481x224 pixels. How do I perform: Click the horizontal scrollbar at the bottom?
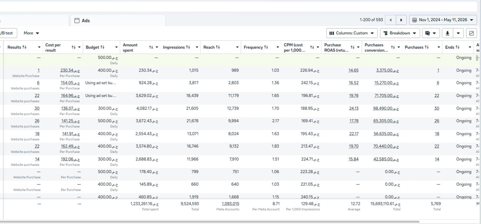(210, 221)
